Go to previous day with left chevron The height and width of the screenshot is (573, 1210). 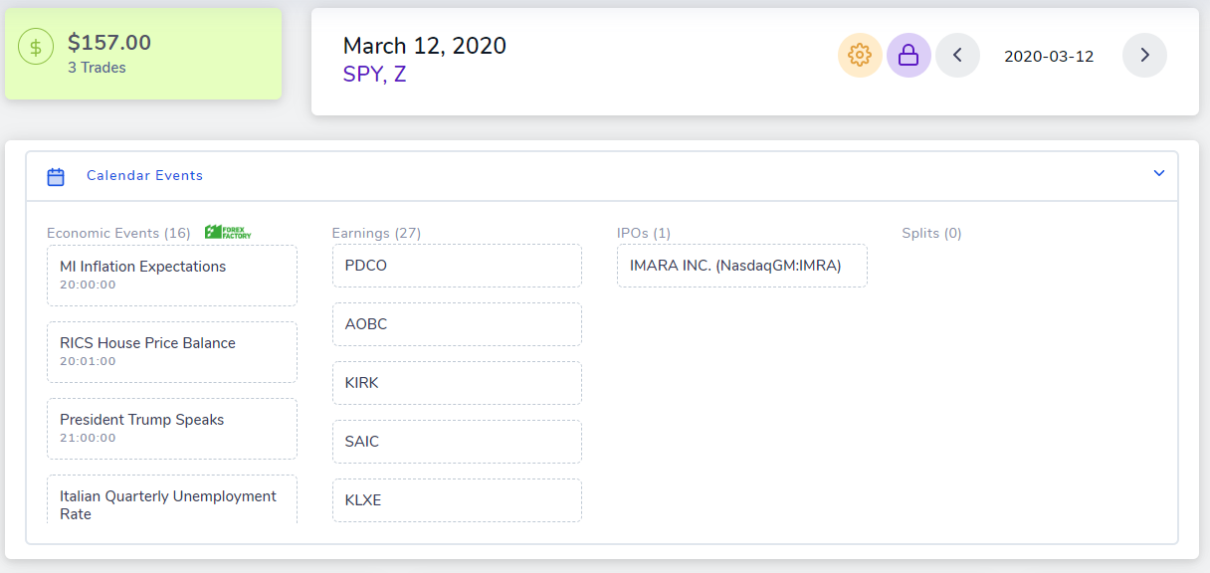coord(957,56)
